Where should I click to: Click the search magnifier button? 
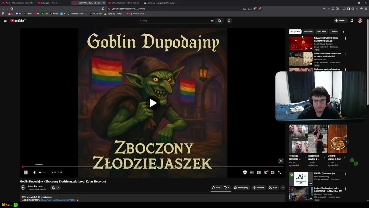click(x=219, y=21)
